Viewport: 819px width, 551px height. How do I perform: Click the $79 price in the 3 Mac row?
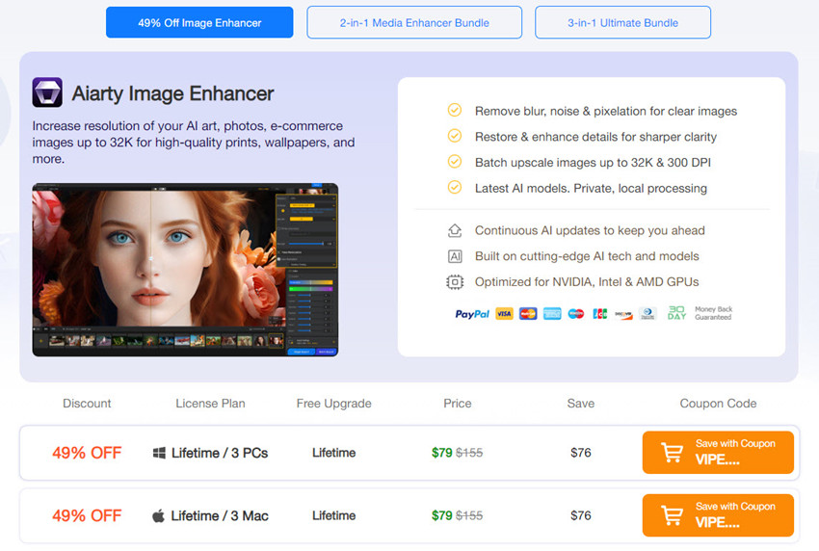tap(442, 516)
